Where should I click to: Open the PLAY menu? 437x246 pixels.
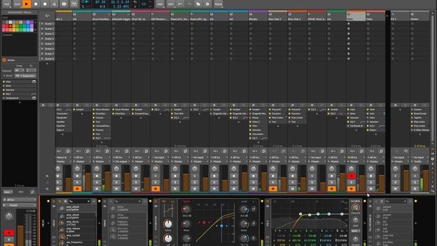coord(17,4)
